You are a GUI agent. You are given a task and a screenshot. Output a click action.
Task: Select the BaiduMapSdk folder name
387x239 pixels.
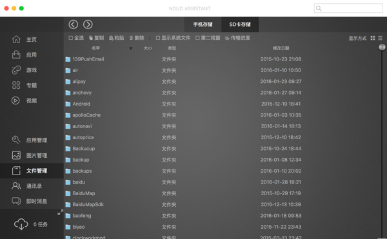point(88,204)
